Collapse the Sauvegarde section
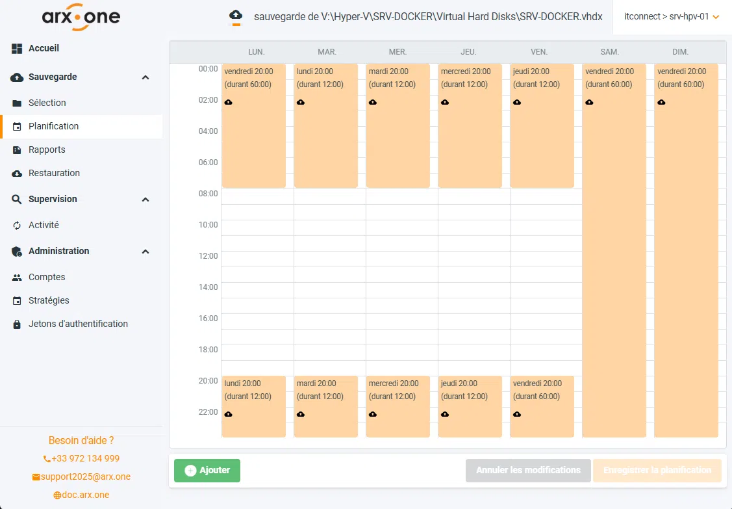 (145, 76)
